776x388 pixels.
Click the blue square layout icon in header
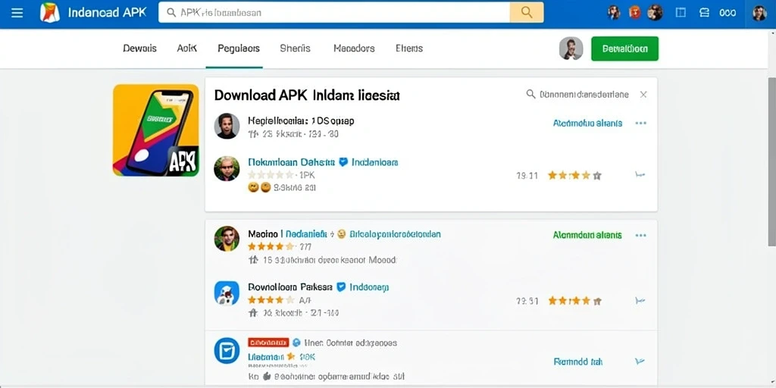[x=681, y=13]
